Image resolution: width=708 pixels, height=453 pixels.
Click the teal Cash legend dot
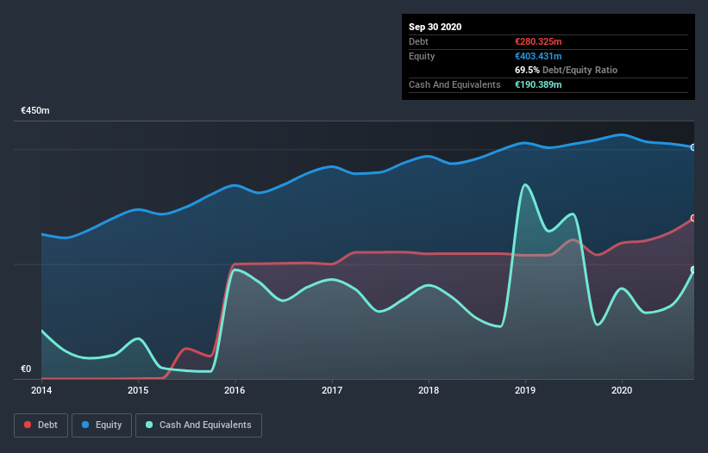[149, 425]
